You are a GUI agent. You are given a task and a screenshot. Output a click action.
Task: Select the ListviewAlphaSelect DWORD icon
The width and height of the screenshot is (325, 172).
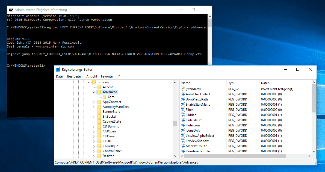[x=183, y=135]
